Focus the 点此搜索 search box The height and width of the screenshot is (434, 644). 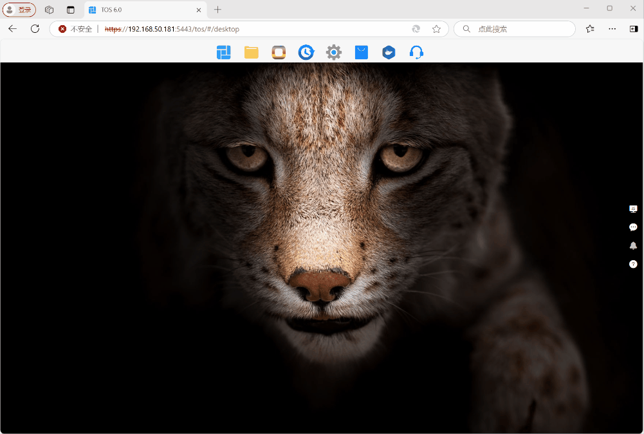point(521,29)
